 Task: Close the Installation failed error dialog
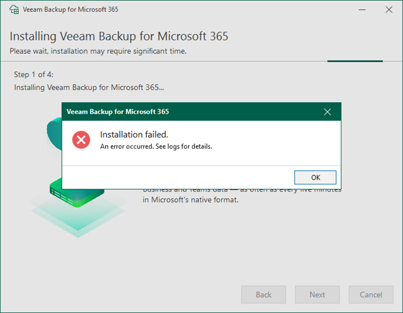327,111
